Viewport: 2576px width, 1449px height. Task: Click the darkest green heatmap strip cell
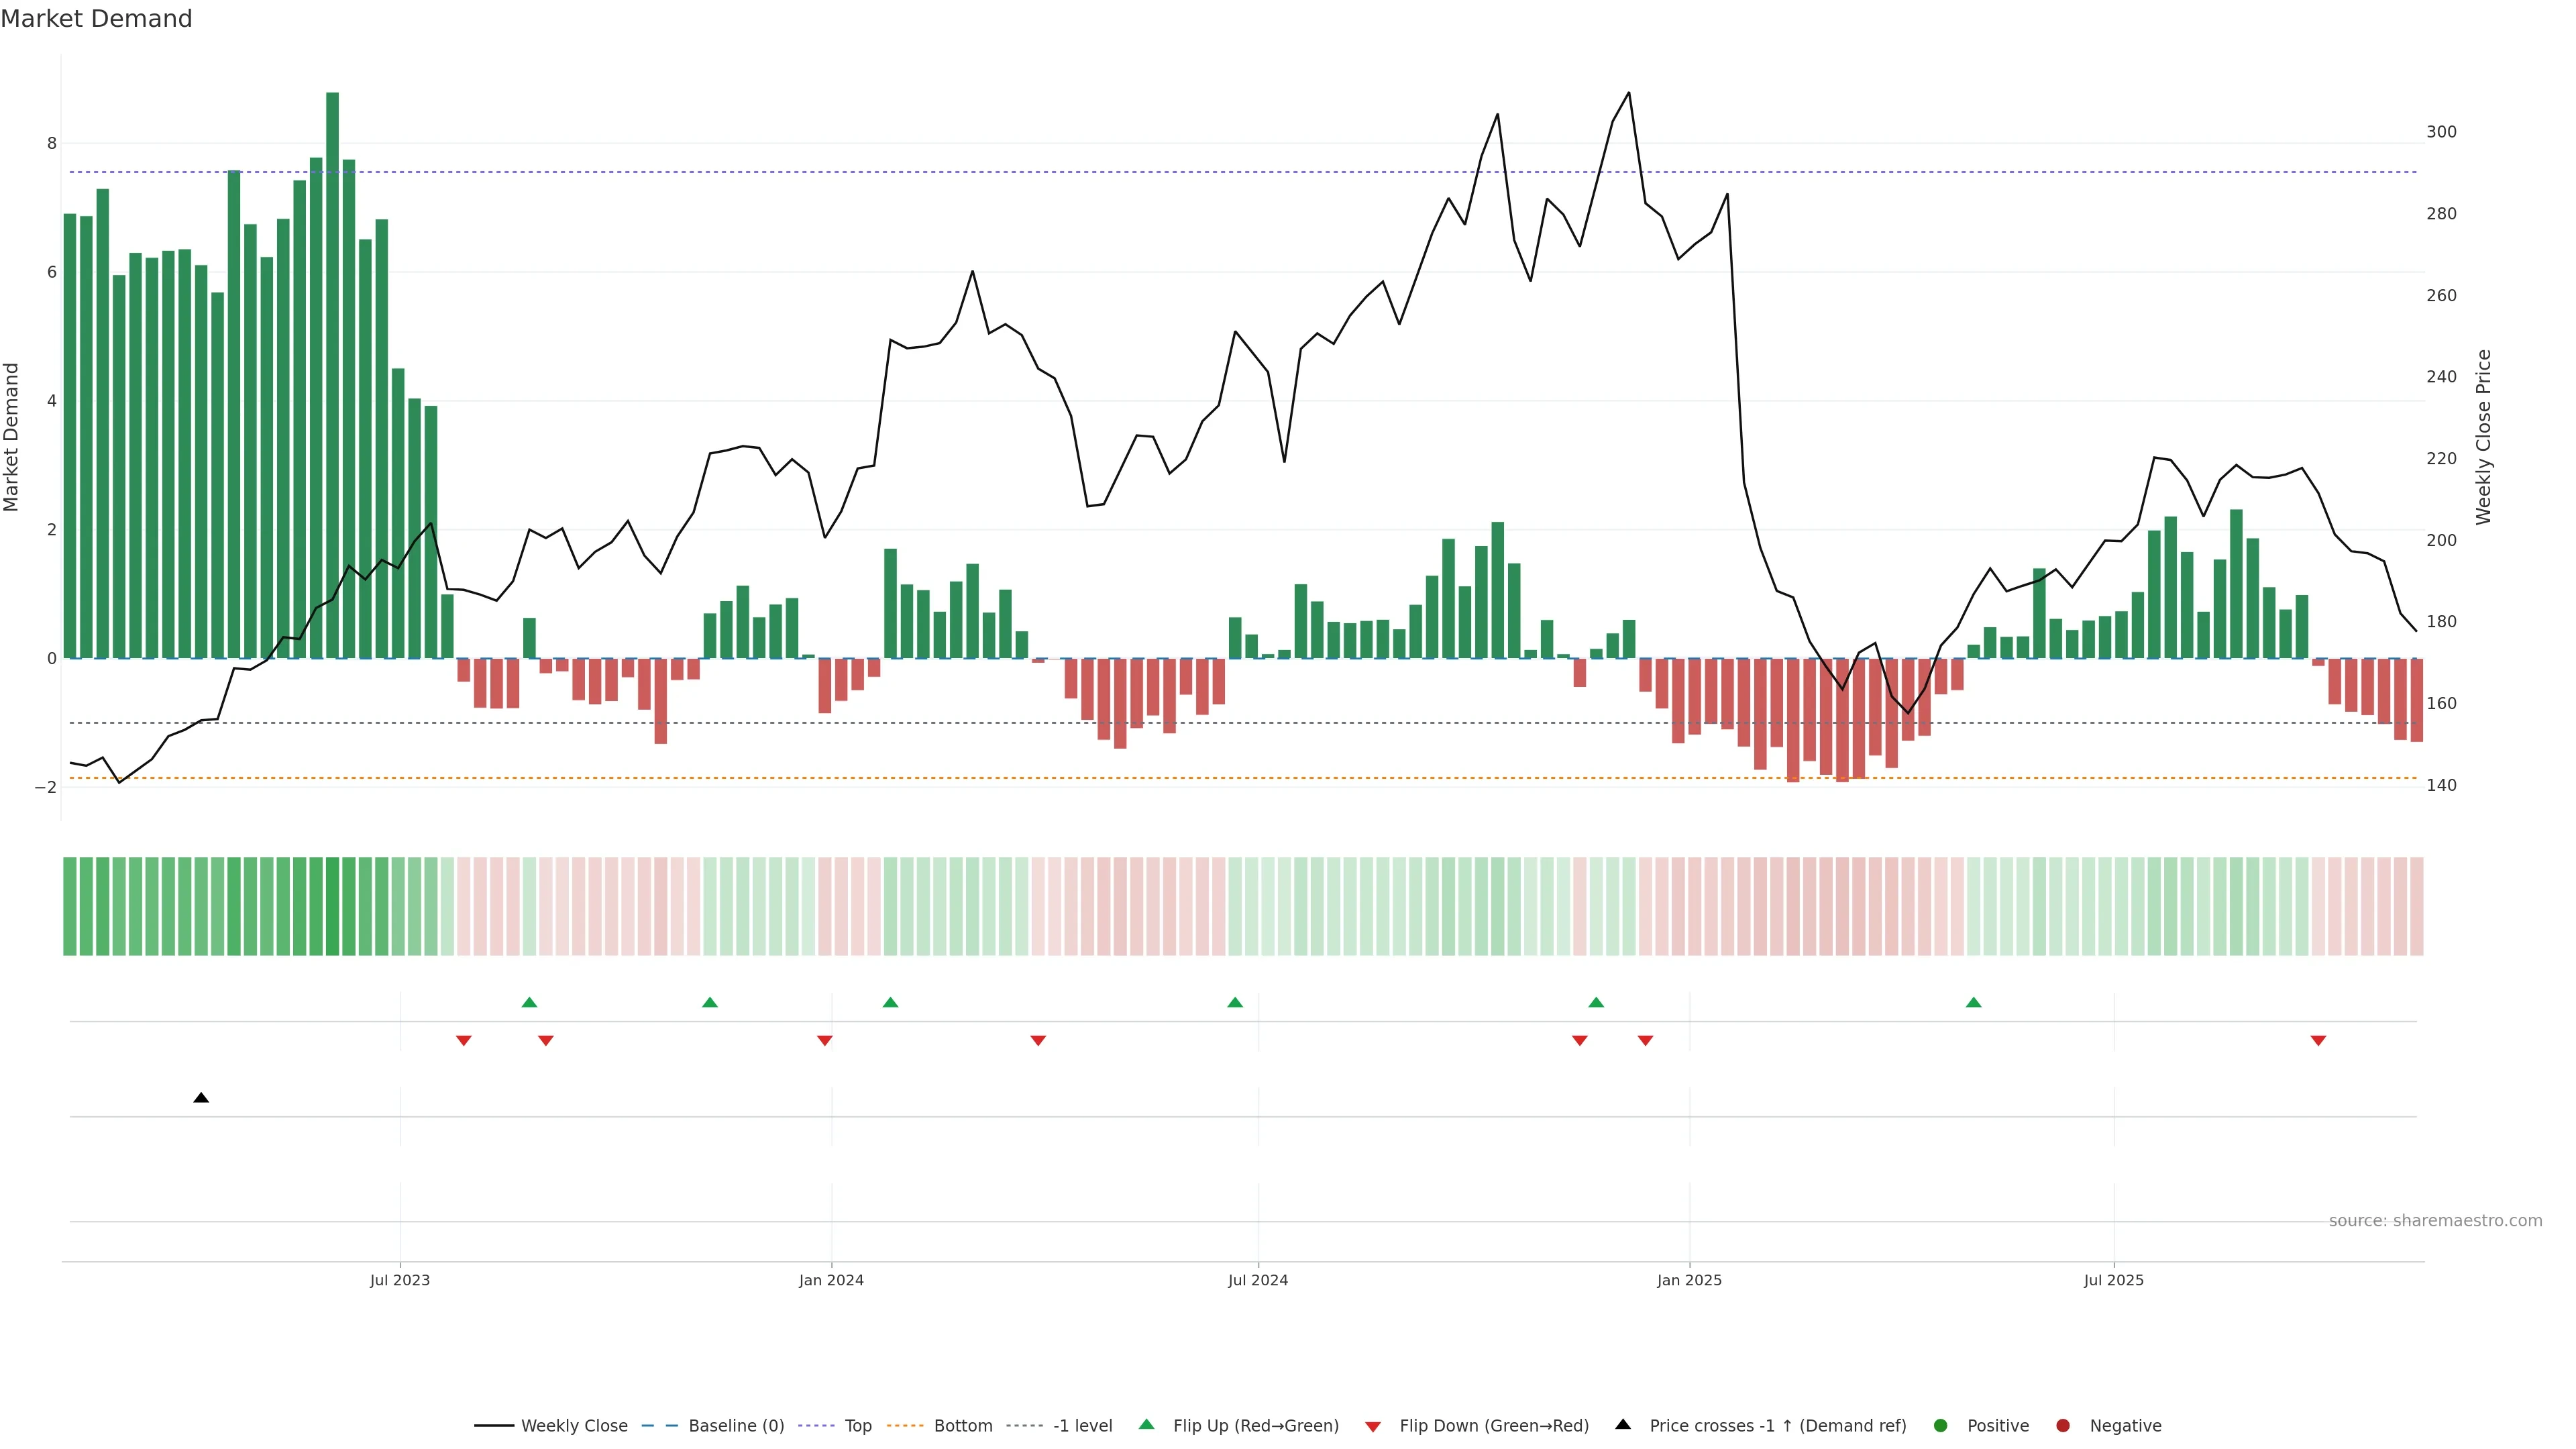(x=332, y=906)
